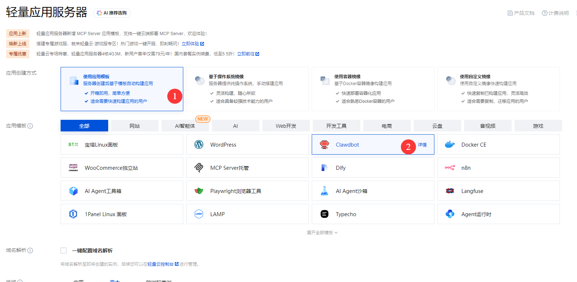Open the AI template tab
The width and height of the screenshot is (577, 282).
(x=236, y=126)
